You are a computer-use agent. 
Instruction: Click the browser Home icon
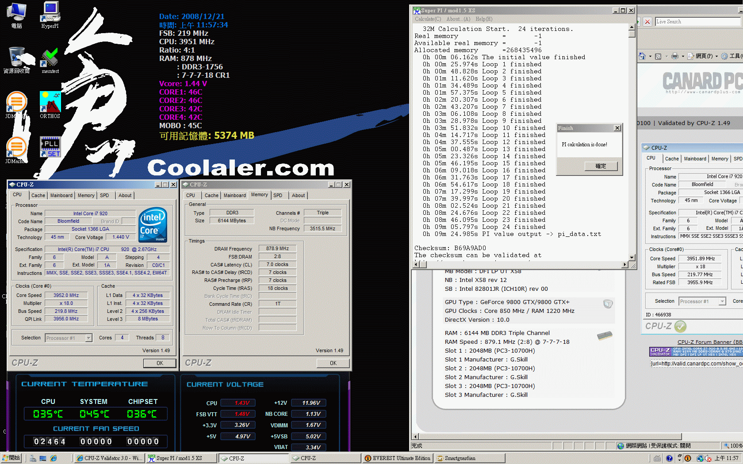(x=642, y=56)
